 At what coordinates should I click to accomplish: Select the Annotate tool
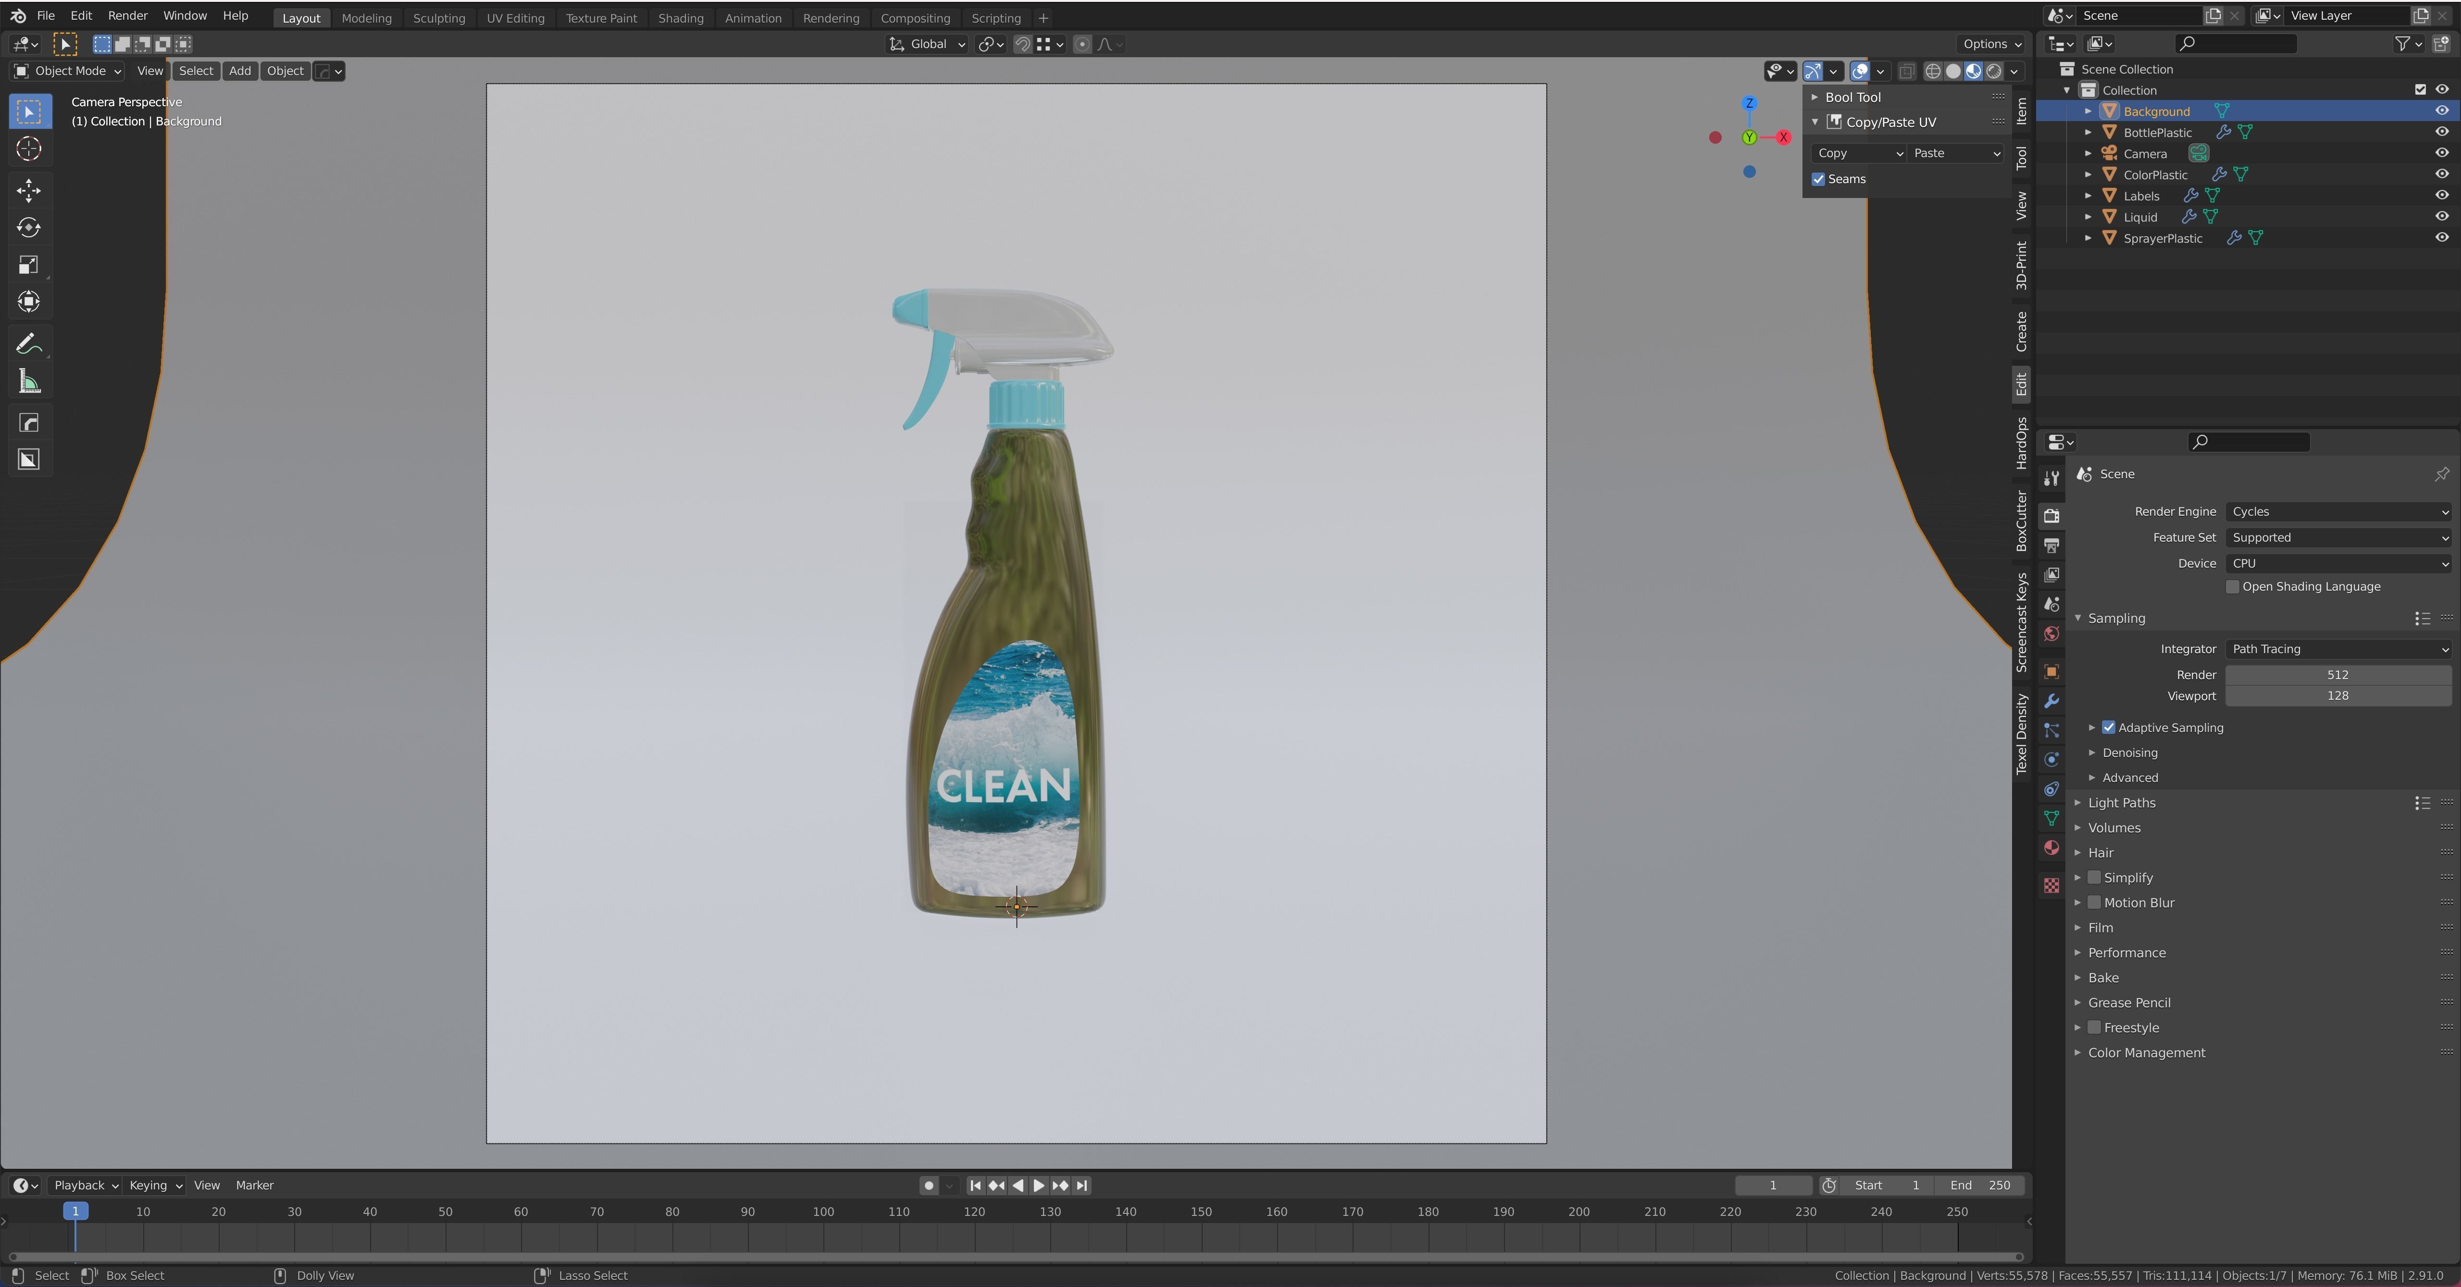coord(29,344)
